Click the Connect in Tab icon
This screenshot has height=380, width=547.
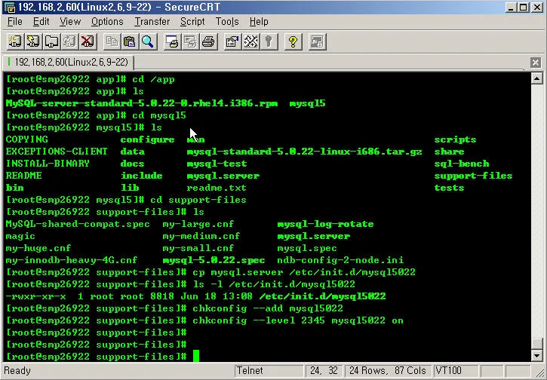[x=52, y=41]
